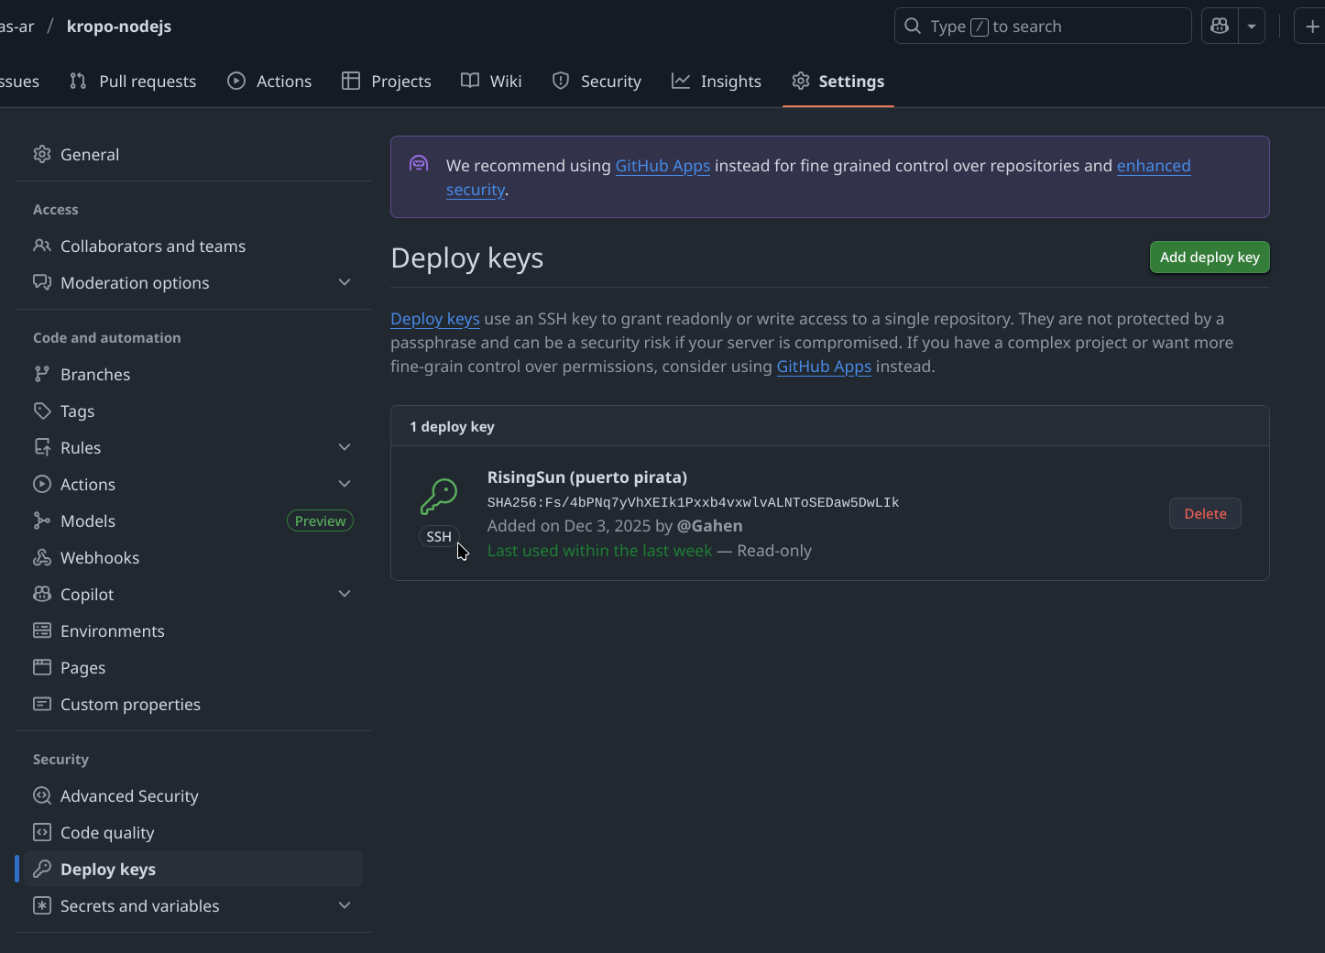
Task: Click the green SSH key icon
Action: [439, 497]
